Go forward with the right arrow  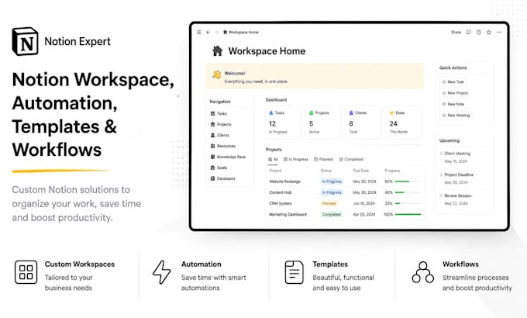click(216, 33)
